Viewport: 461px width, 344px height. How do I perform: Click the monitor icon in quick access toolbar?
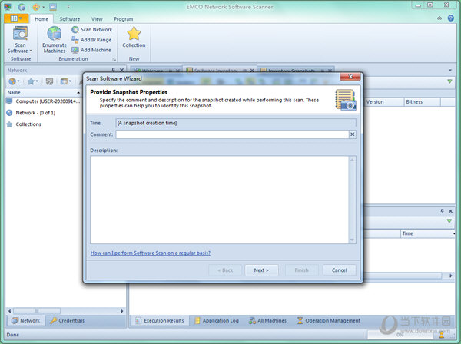click(x=53, y=7)
